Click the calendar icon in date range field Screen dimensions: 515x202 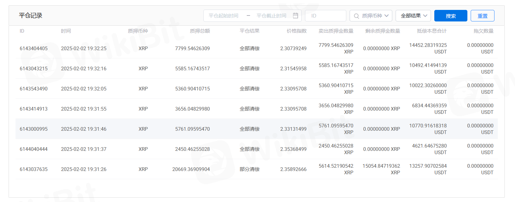click(x=295, y=16)
